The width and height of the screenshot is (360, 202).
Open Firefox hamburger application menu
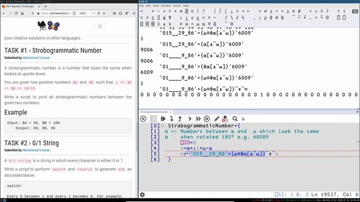[x=134, y=13]
